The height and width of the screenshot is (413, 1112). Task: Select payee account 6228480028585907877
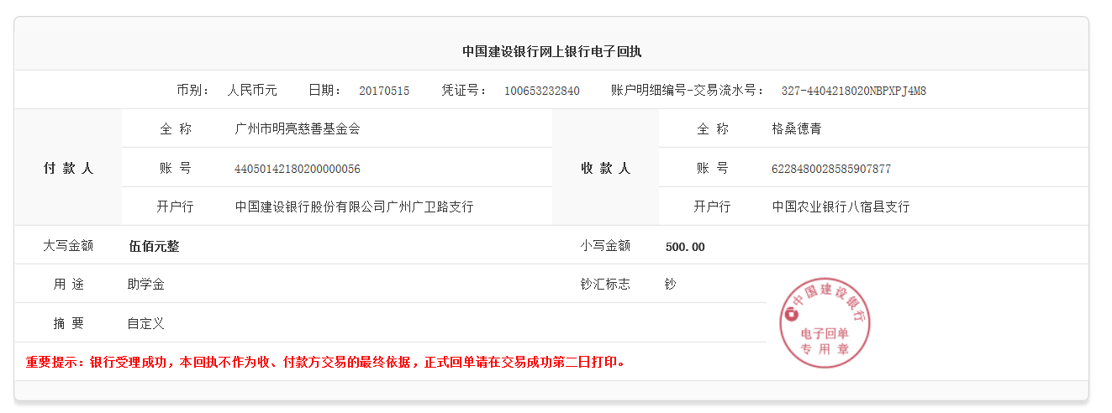(x=831, y=169)
